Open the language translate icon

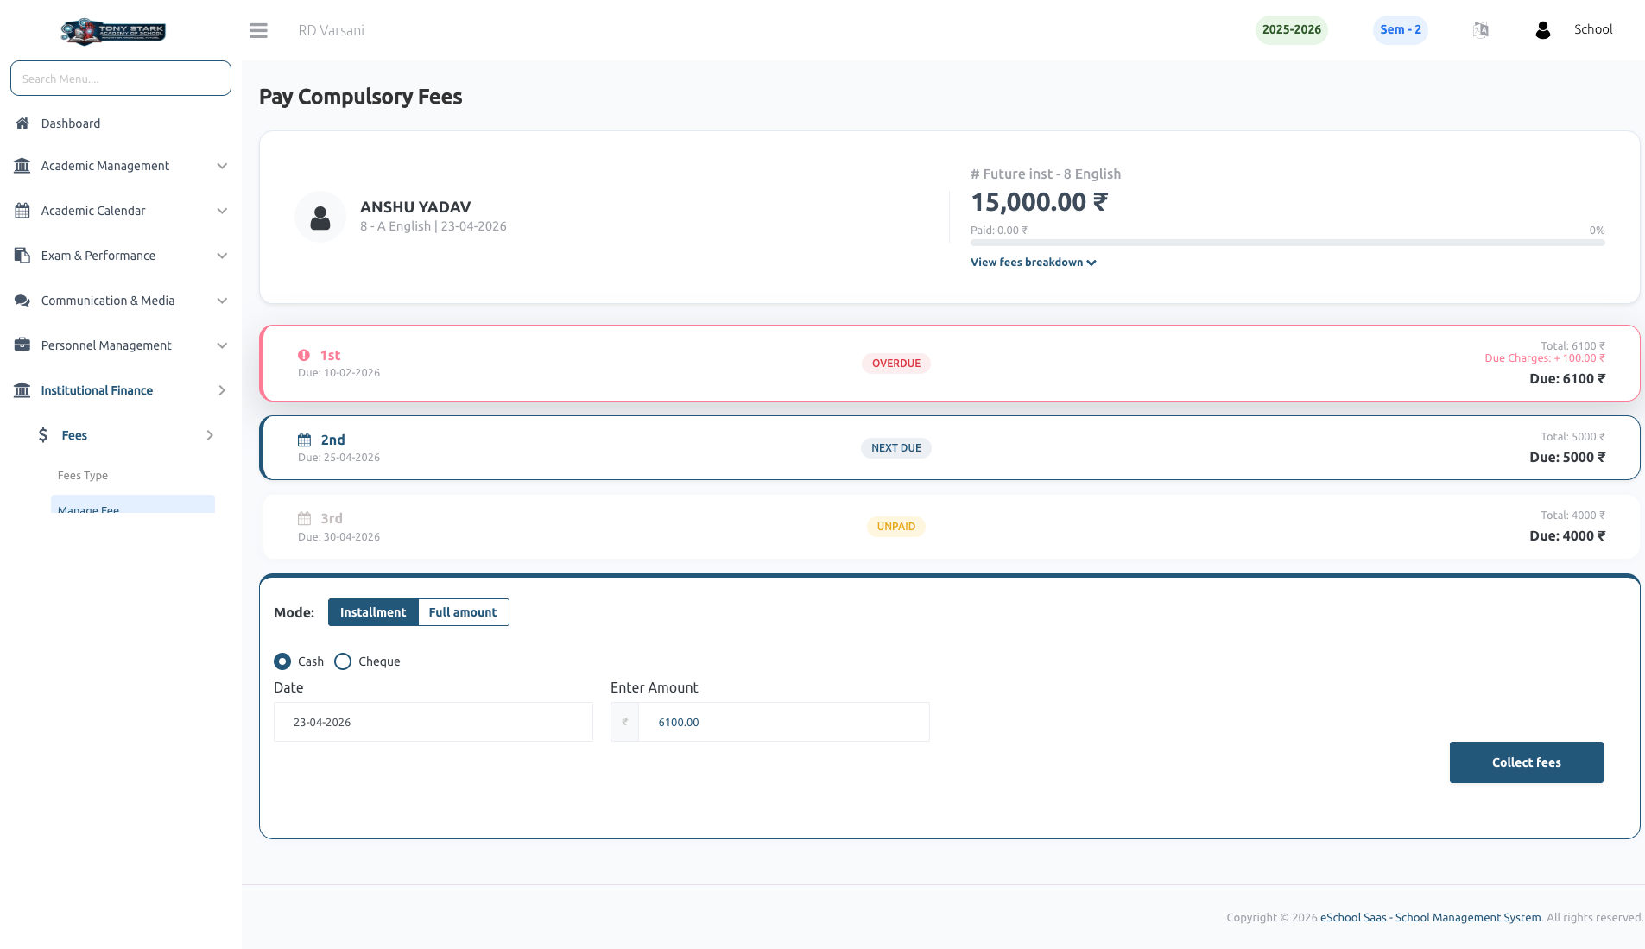(x=1481, y=30)
